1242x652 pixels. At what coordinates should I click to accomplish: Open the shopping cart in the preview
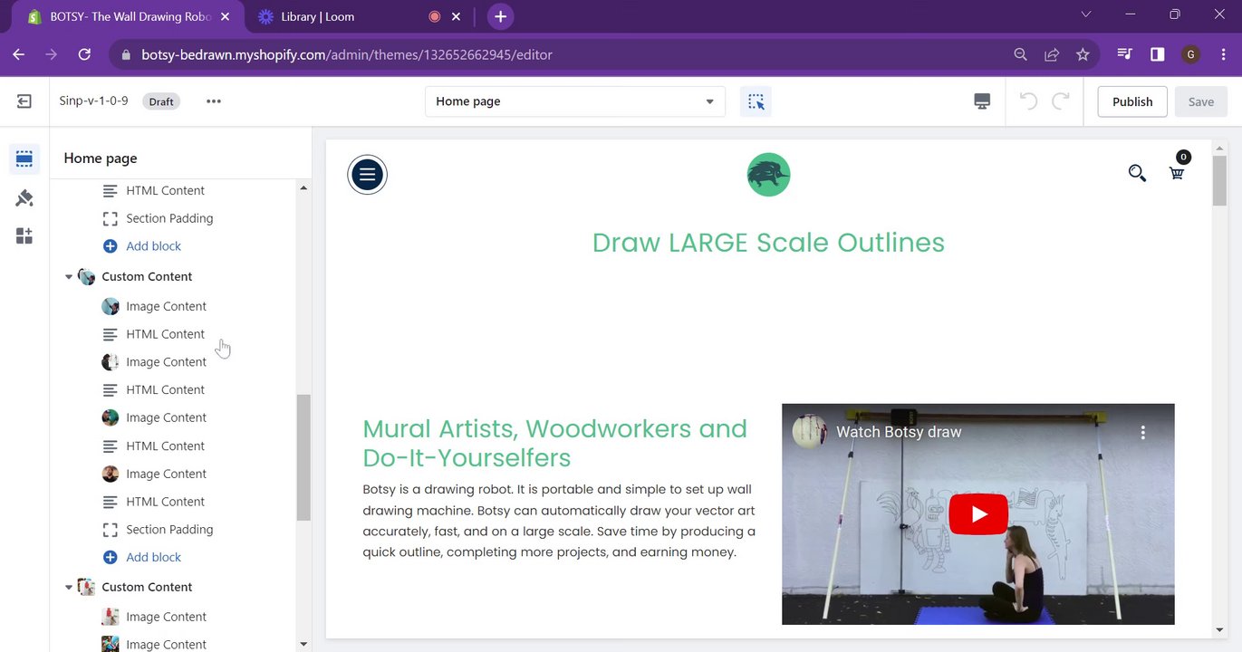click(x=1177, y=172)
